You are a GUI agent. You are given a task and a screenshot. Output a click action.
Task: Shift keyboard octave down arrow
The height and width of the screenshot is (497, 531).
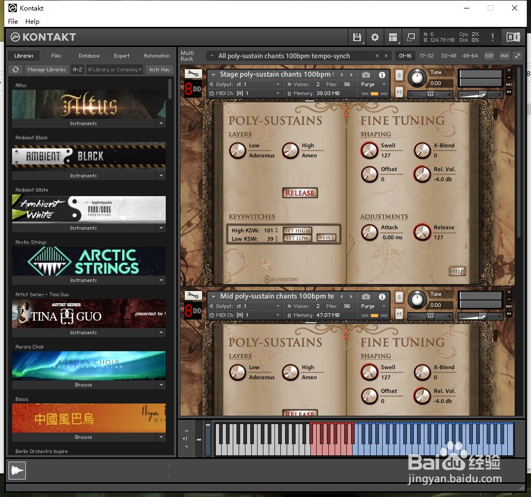[186, 447]
